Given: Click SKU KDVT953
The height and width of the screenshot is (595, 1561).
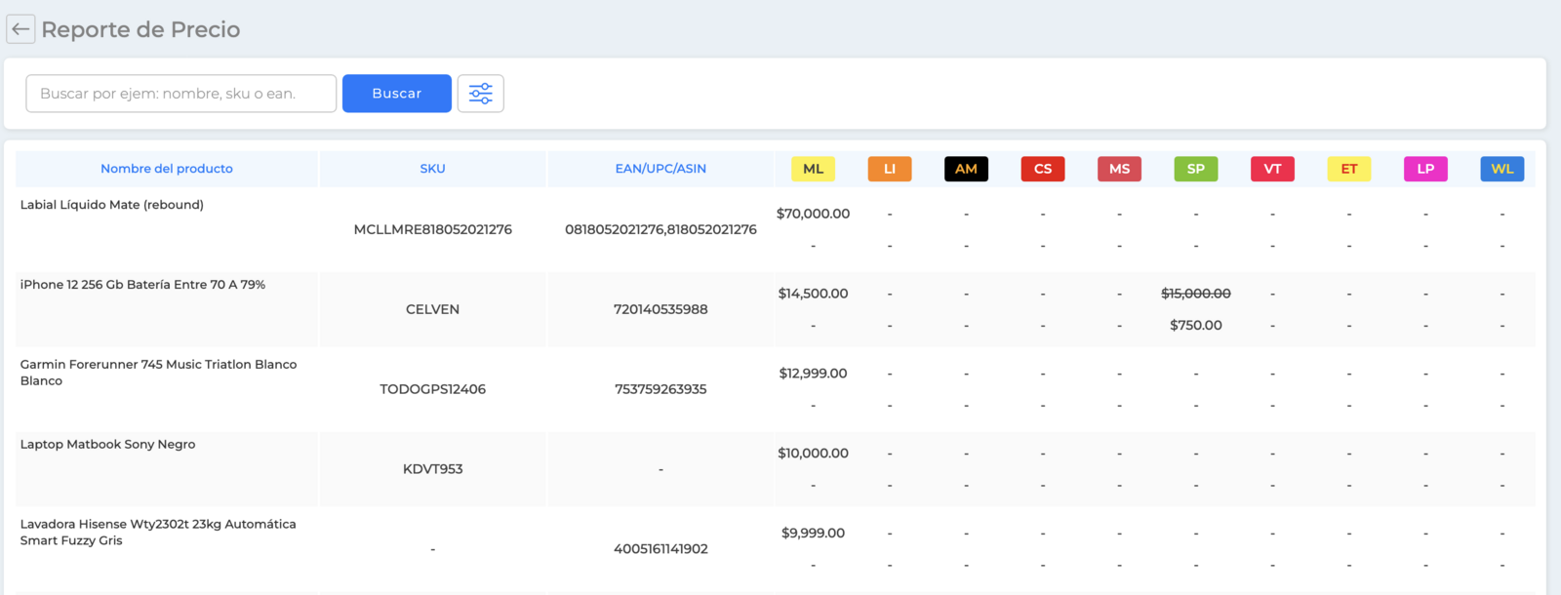Looking at the screenshot, I should point(433,469).
